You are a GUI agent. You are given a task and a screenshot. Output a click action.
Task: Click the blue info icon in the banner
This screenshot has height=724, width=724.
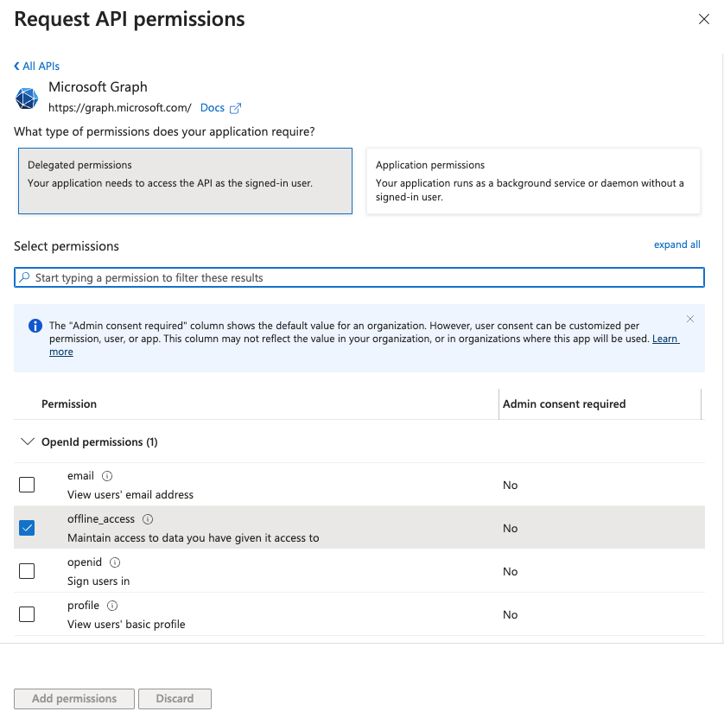click(35, 326)
